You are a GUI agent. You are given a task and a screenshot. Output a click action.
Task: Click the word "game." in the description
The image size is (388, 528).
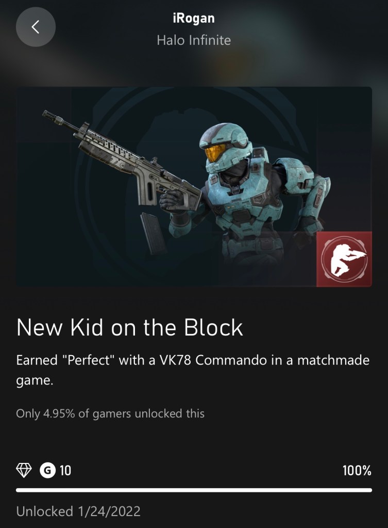tap(35, 381)
